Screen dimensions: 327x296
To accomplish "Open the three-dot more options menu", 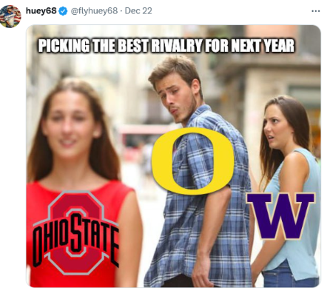I will (x=316, y=11).
